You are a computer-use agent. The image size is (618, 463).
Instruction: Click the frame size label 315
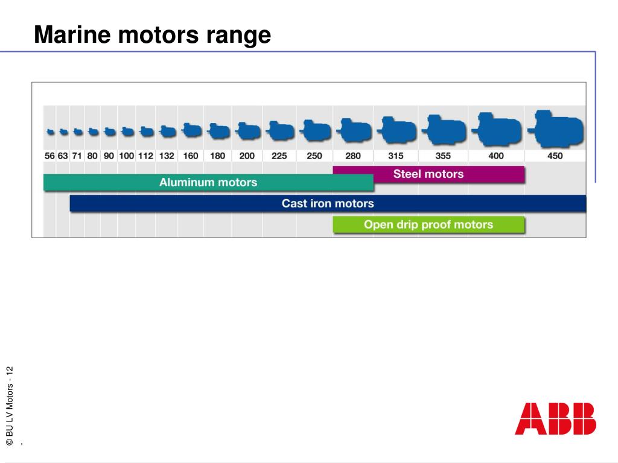coord(396,156)
